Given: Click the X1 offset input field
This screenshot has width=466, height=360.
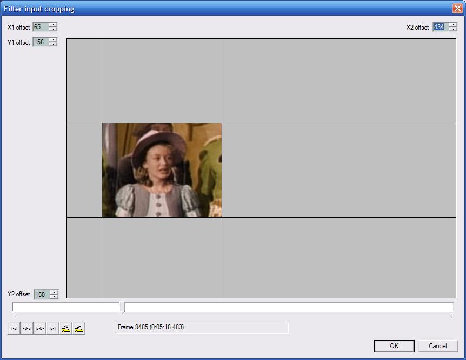Looking at the screenshot, I should pyautogui.click(x=41, y=27).
